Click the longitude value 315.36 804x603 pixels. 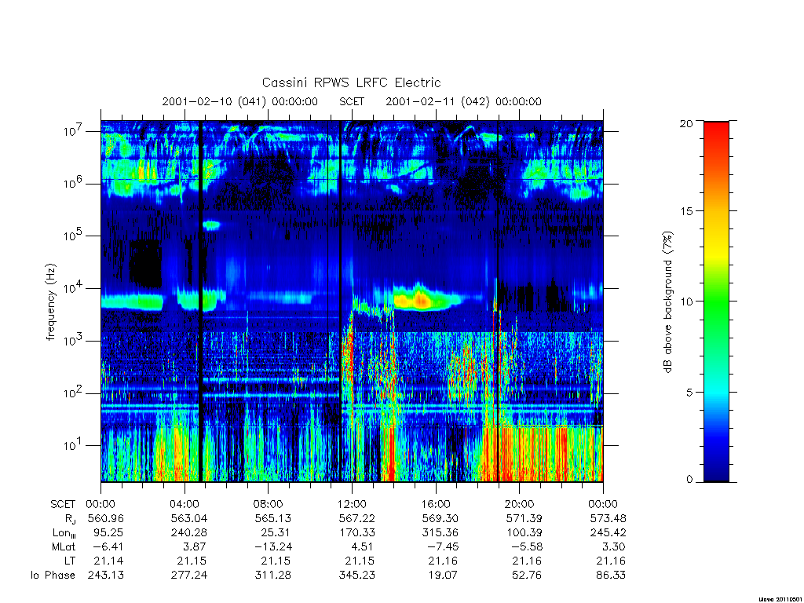tap(440, 533)
